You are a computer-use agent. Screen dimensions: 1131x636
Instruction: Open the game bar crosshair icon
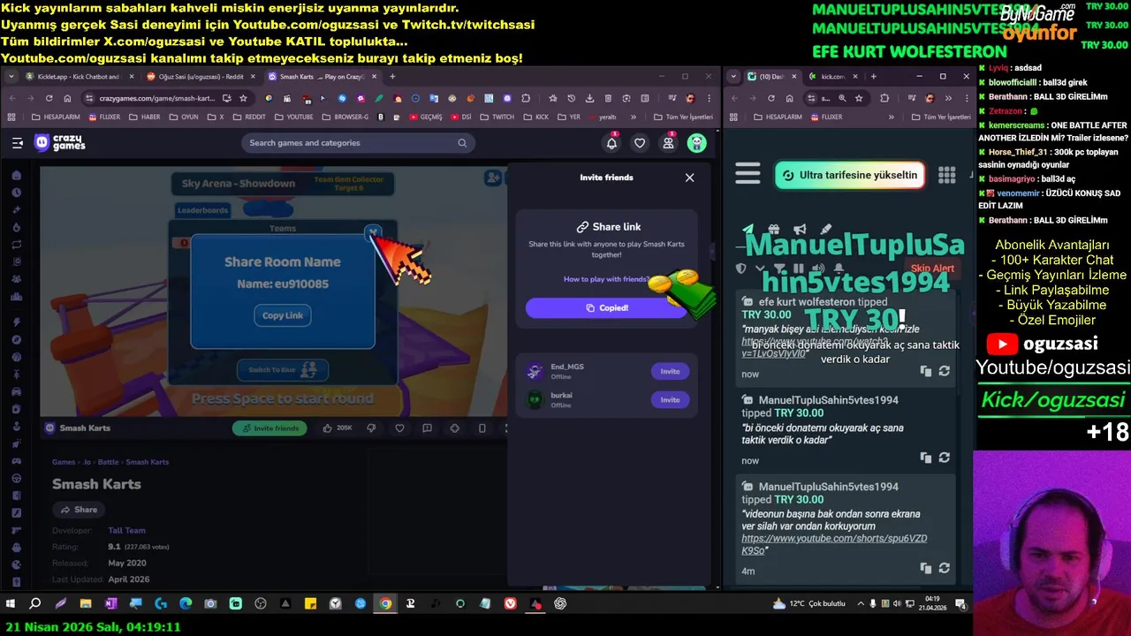pos(454,428)
